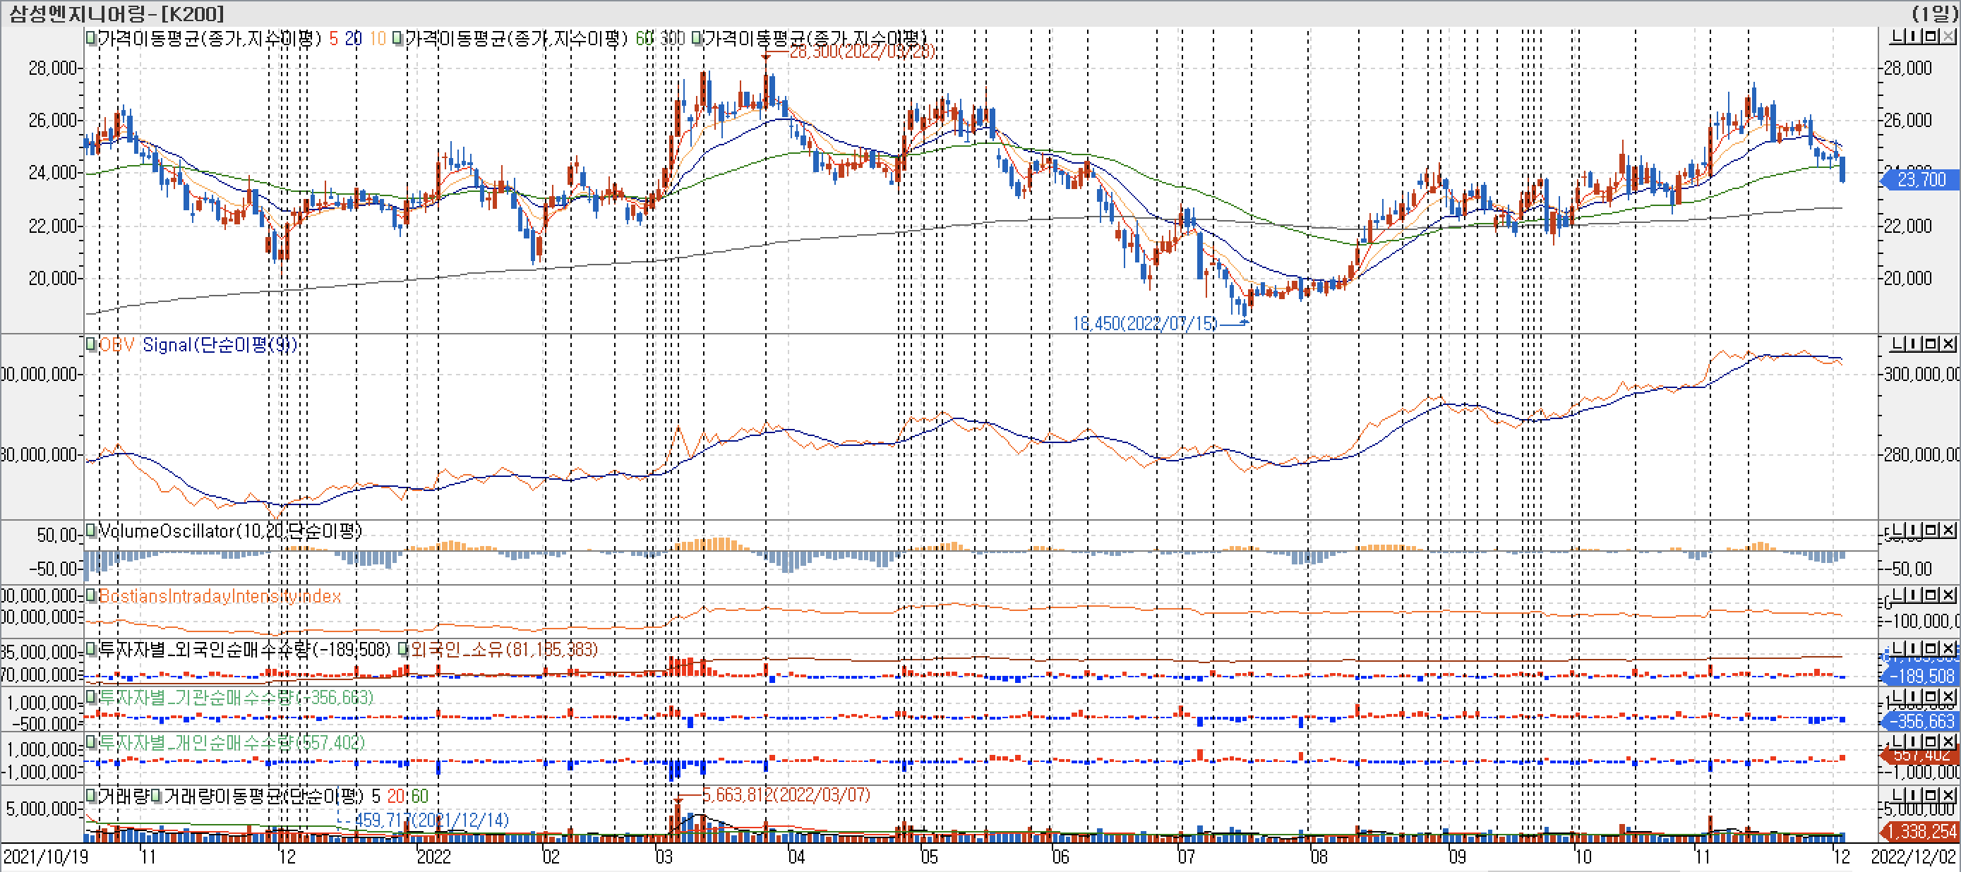Maximize the foreign investor net-buy panel
The height and width of the screenshot is (872, 1961).
pyautogui.click(x=1931, y=649)
